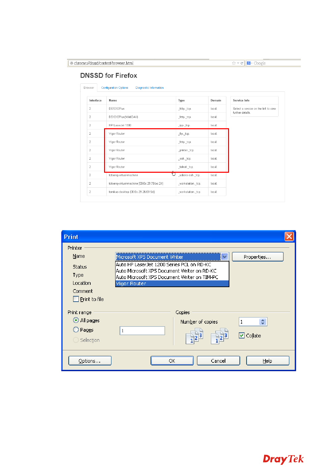Open the Configuration Options tab
This screenshot has width=320, height=468.
[x=115, y=88]
